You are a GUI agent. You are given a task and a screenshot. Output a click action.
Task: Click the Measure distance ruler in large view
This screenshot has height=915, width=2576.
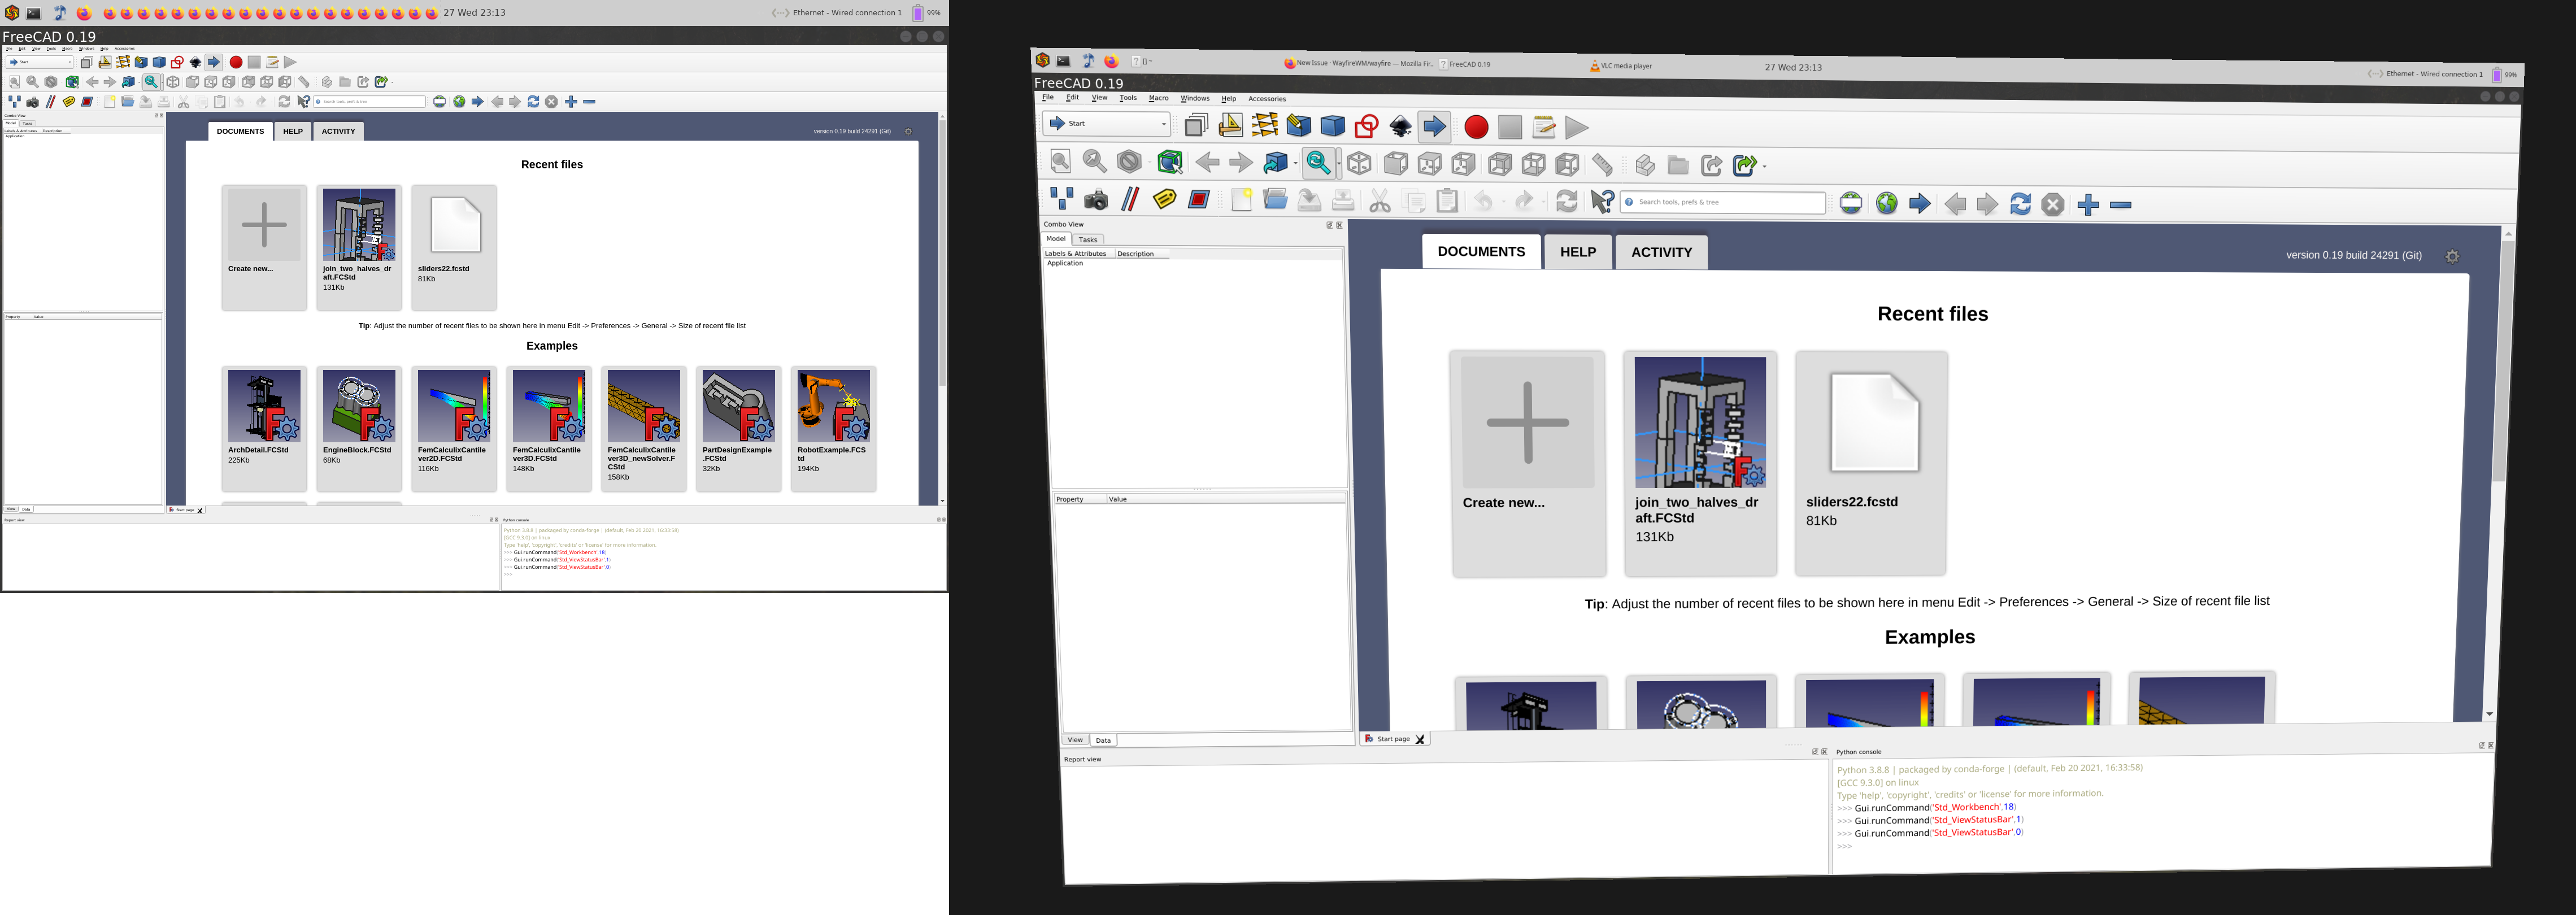click(x=1602, y=164)
